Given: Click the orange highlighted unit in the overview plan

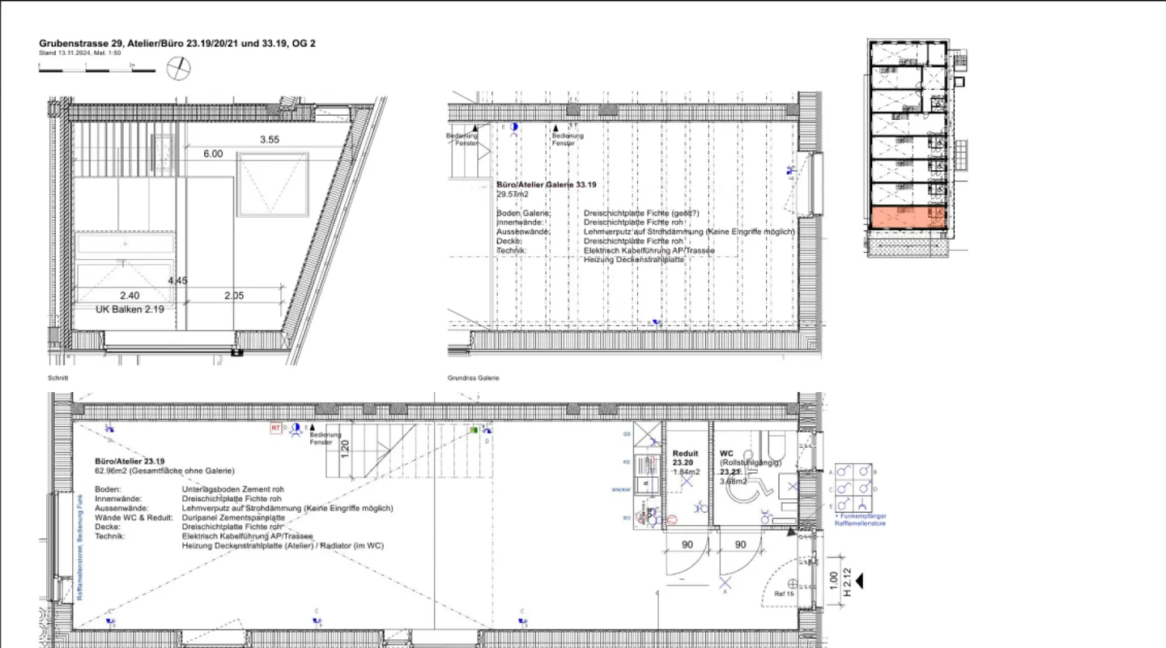Looking at the screenshot, I should [908, 216].
